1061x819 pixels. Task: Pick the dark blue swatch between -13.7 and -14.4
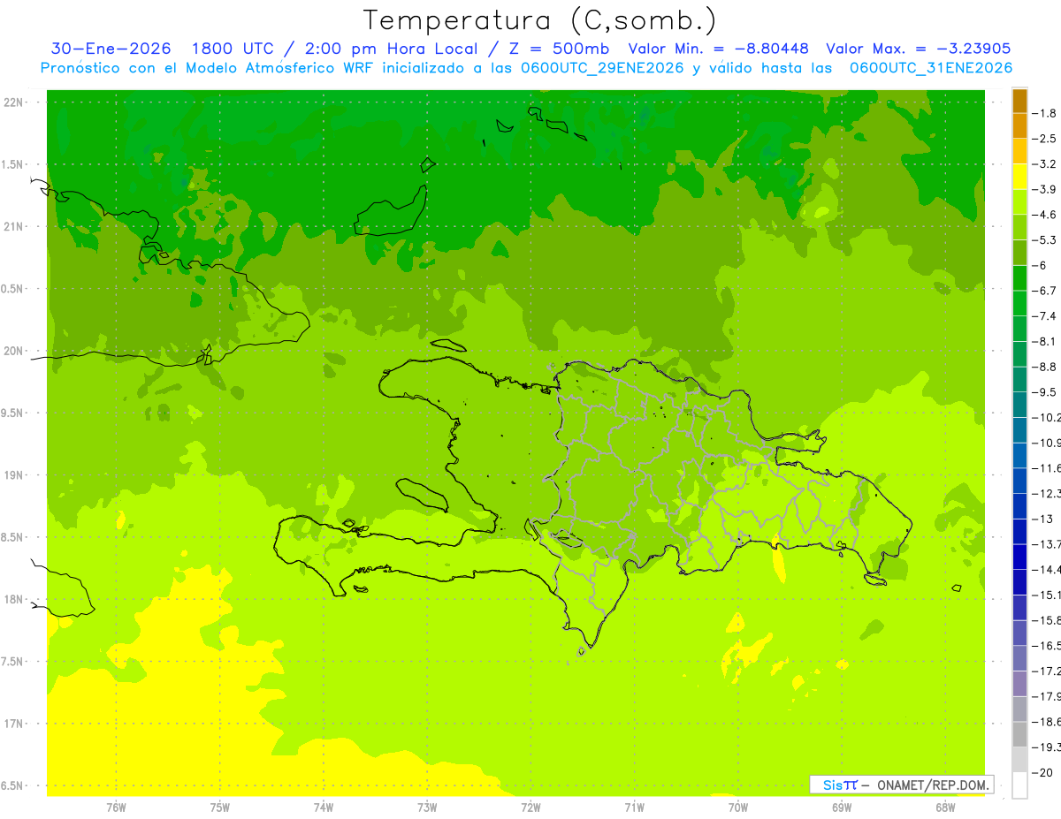[x=1019, y=557]
